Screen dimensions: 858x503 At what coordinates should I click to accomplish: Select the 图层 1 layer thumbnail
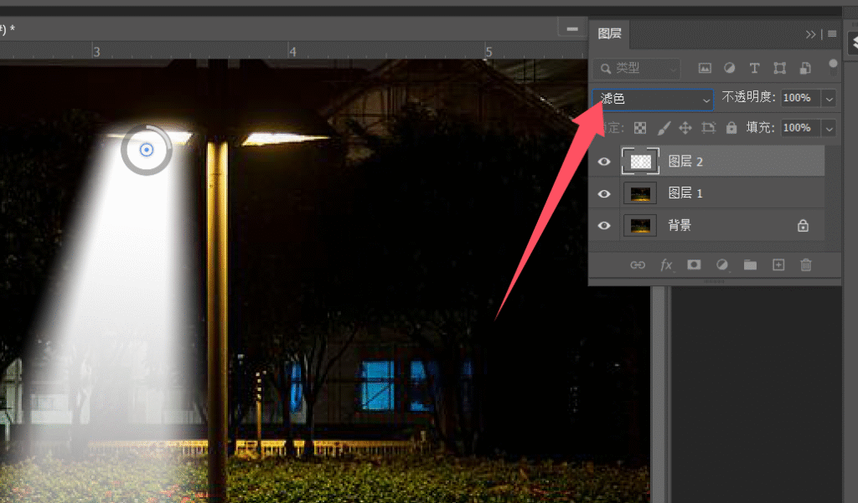640,193
